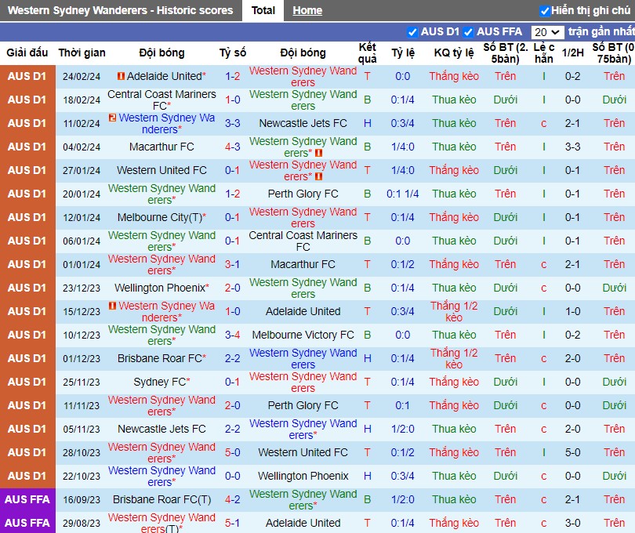Uncheck the AUS D1 league filter
635x533 pixels.
(412, 32)
